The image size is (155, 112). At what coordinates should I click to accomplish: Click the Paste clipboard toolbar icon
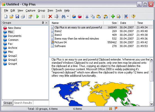coord(98,16)
